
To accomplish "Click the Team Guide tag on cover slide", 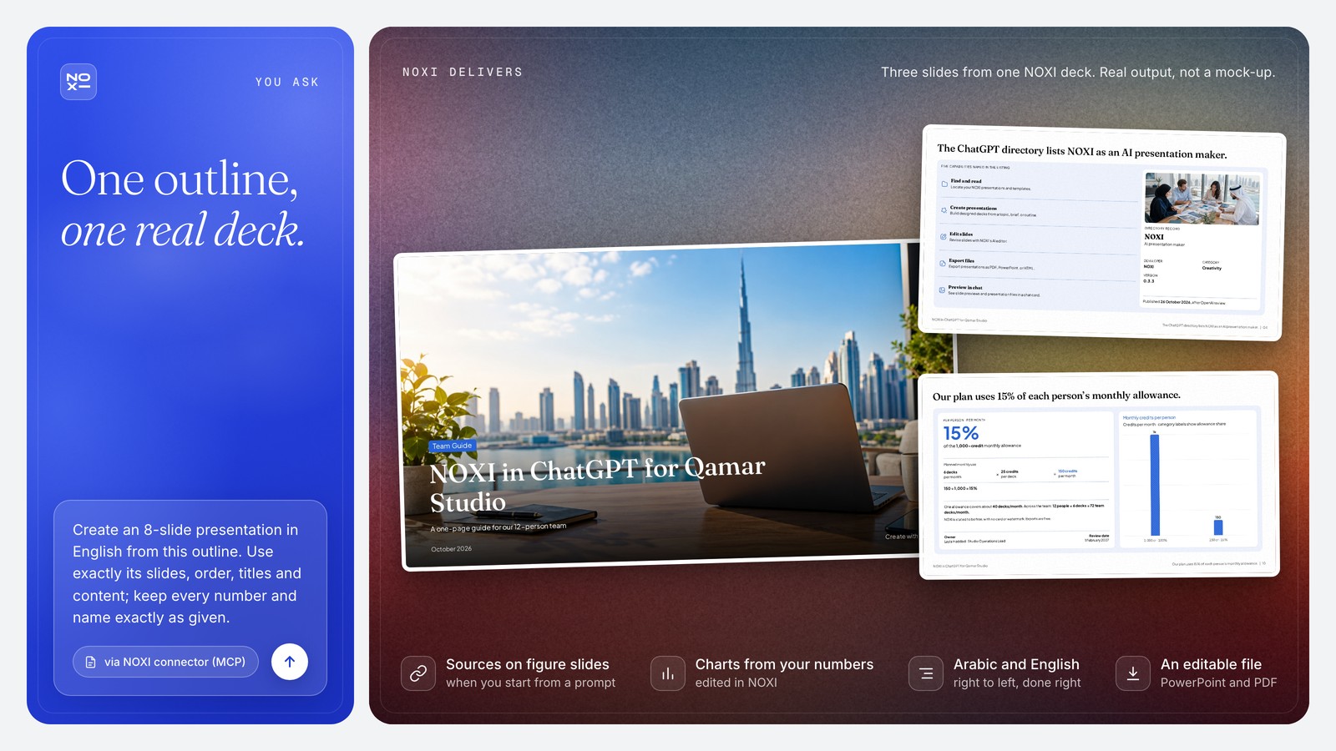I will (x=452, y=446).
